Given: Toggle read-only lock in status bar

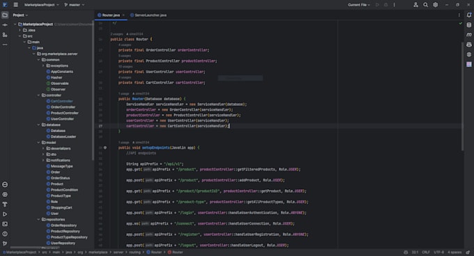Looking at the screenshot, I should [x=468, y=253].
